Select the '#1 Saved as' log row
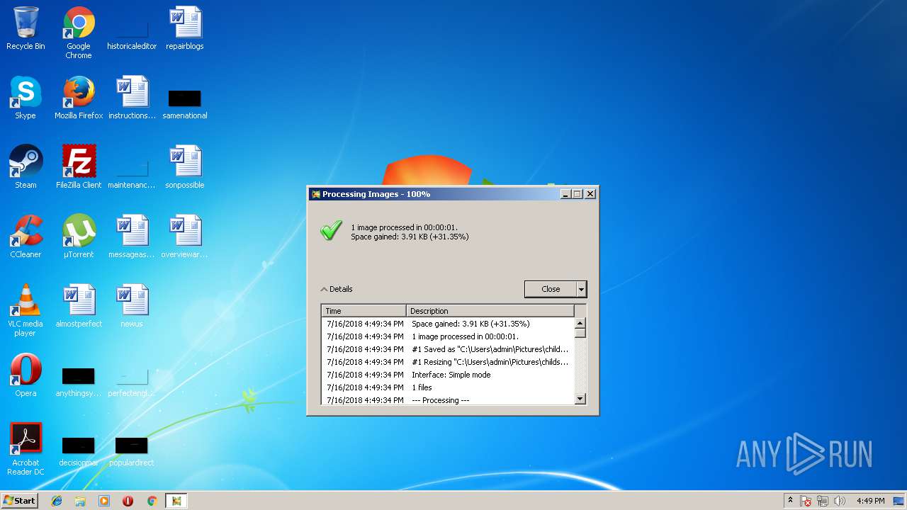Image resolution: width=907 pixels, height=510 pixels. (x=448, y=349)
